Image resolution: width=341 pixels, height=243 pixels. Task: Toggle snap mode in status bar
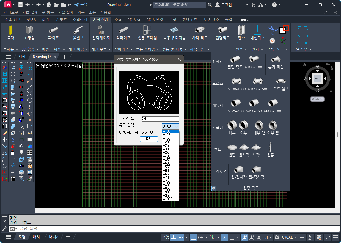[181, 237]
